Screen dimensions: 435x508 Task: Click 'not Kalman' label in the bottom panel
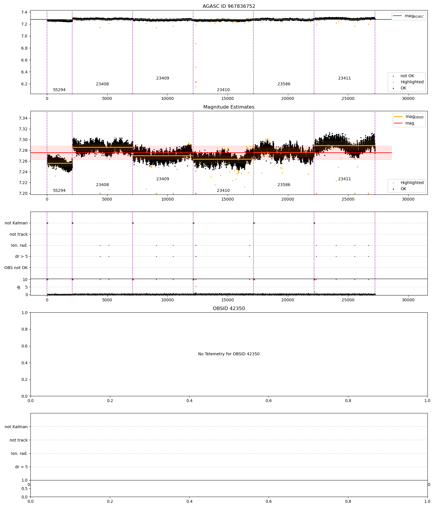click(x=16, y=427)
